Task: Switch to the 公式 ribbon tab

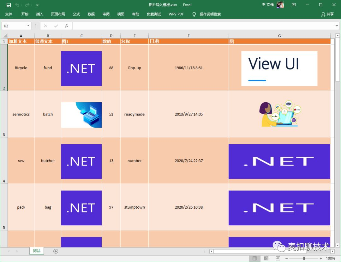Action: [x=76, y=14]
